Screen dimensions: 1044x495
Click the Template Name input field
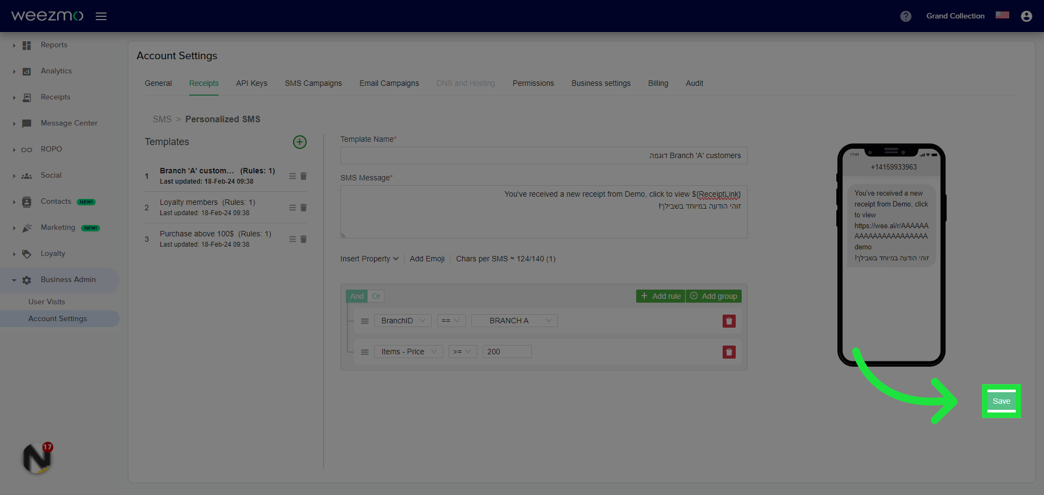click(x=544, y=155)
